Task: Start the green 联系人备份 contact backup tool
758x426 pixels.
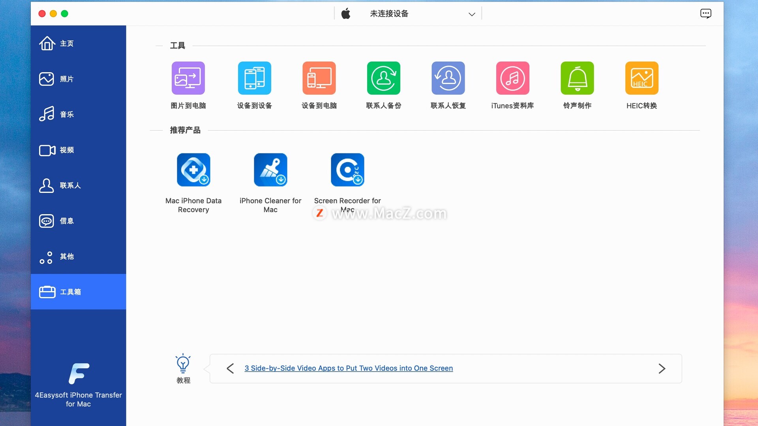Action: point(384,78)
